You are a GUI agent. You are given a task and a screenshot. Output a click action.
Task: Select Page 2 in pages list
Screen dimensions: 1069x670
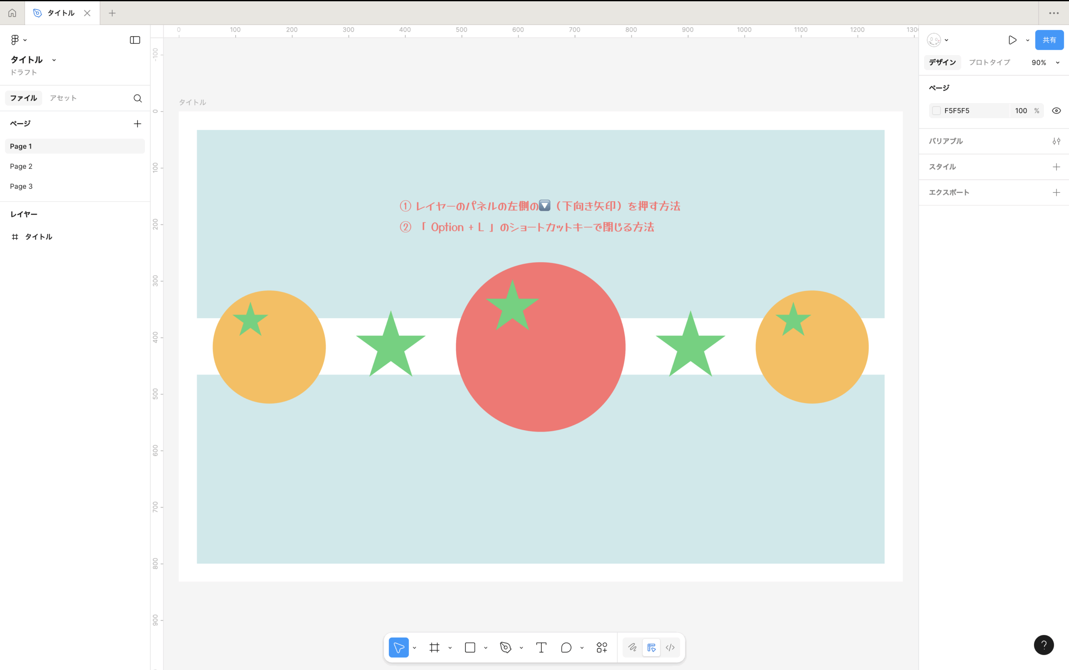pos(21,166)
